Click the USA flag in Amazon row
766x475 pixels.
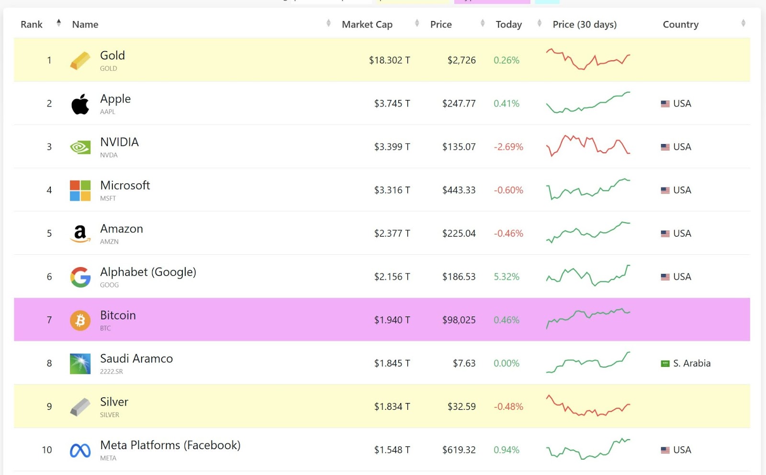tap(665, 234)
